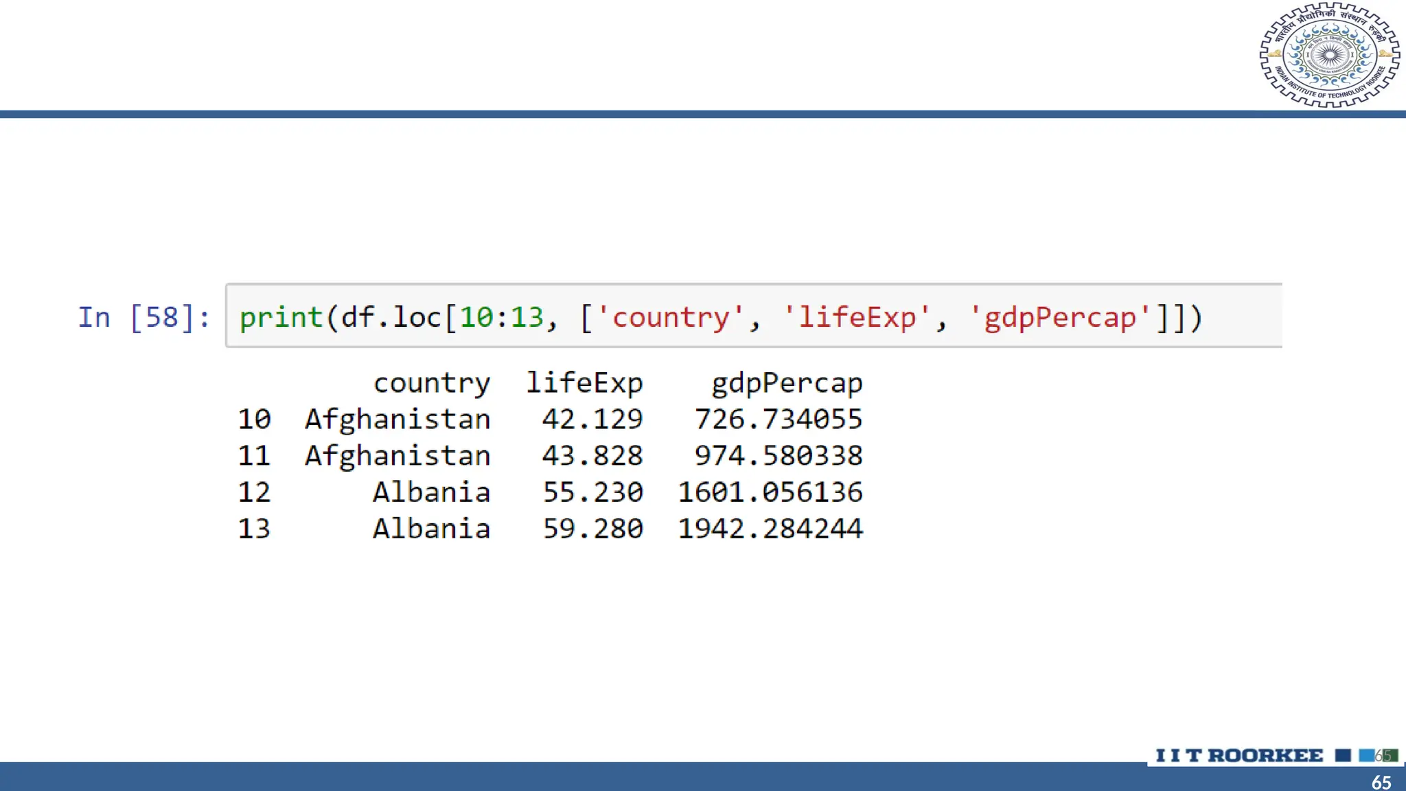Image resolution: width=1406 pixels, height=791 pixels.
Task: Click the dark blue footer square
Action: [1343, 755]
